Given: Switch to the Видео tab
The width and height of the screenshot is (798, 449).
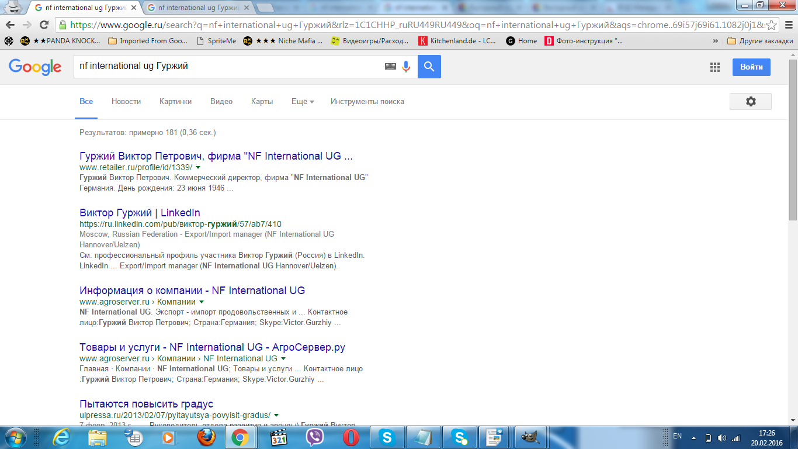Looking at the screenshot, I should click(221, 101).
